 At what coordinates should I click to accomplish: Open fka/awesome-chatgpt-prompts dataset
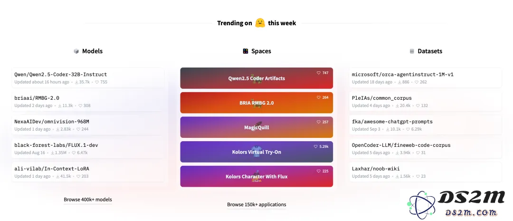tap(425, 125)
